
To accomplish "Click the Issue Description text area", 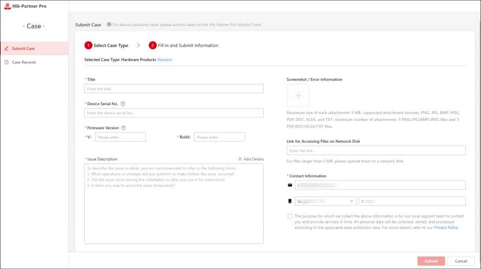I will point(174,204).
